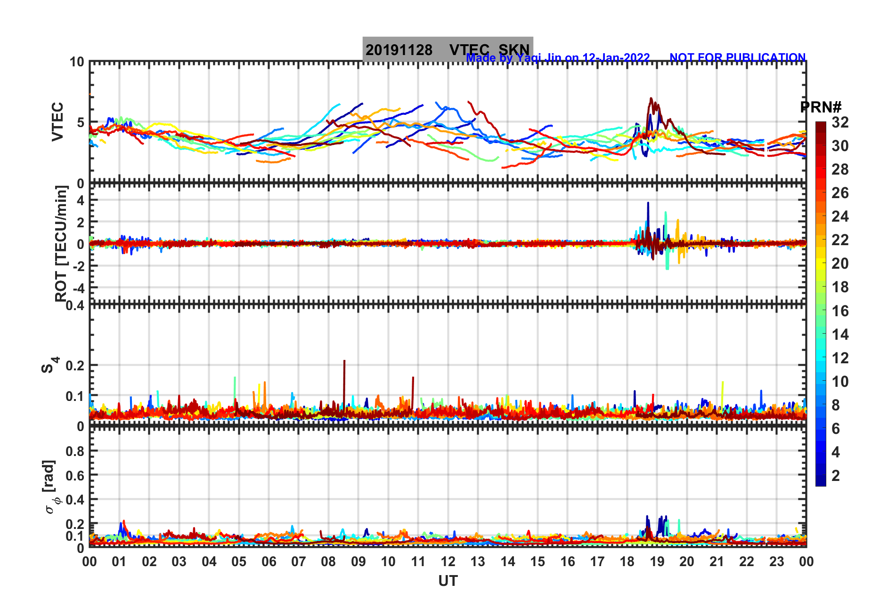Click the '10' tick on the VTEC axis
This screenshot has height=608, width=896.
(x=77, y=62)
